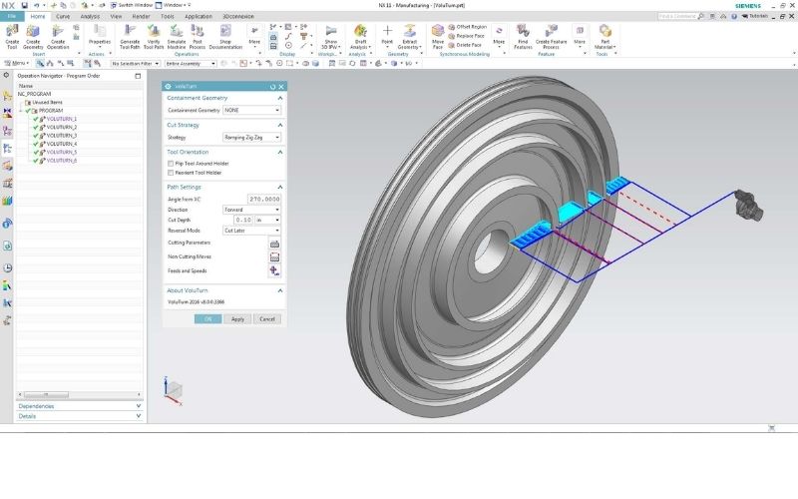Click the Save icon in title bar
The width and height of the screenshot is (798, 499).
[24, 5]
